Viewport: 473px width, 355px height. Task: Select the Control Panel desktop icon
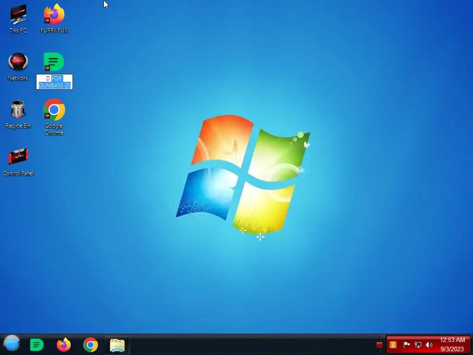[18, 162]
